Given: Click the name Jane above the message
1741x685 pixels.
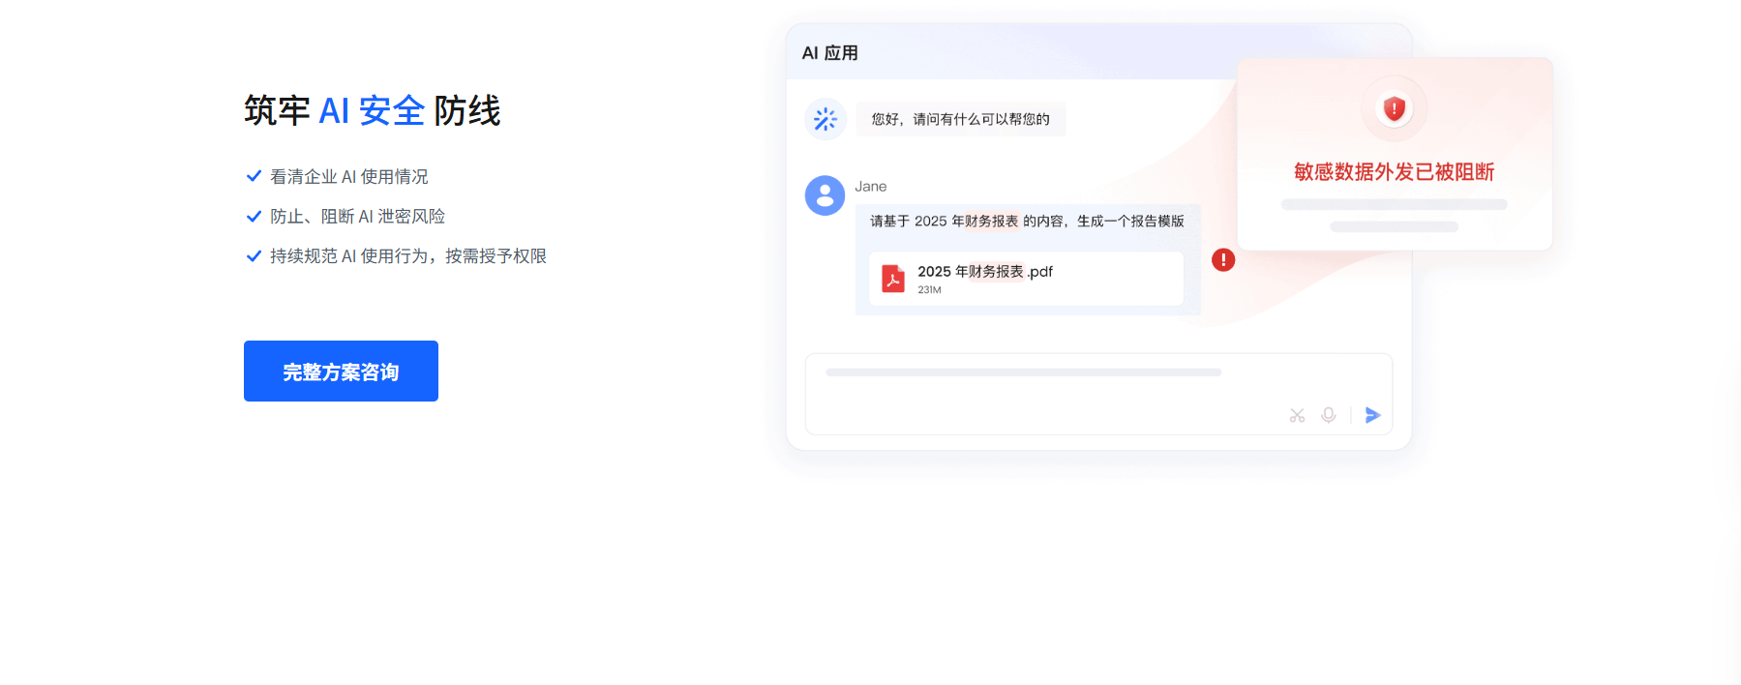Looking at the screenshot, I should (870, 187).
